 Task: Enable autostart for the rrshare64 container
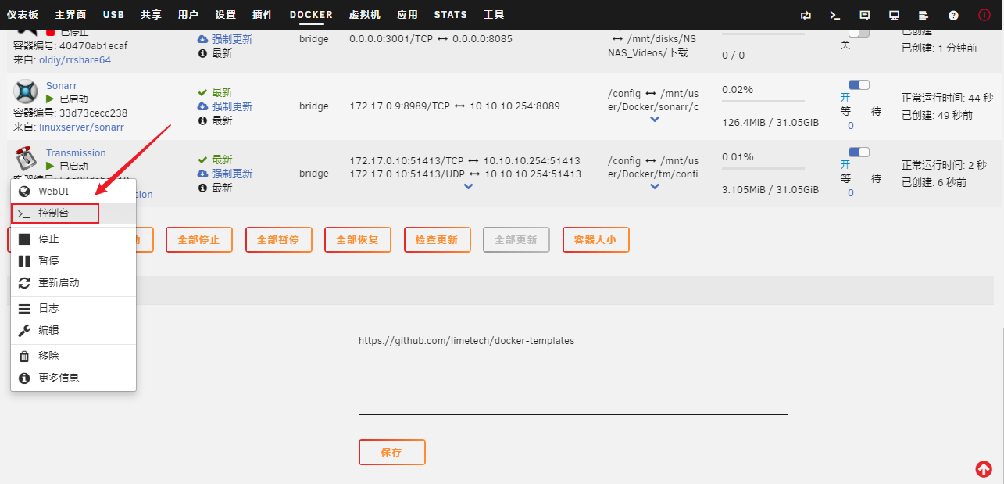pyautogui.click(x=858, y=33)
